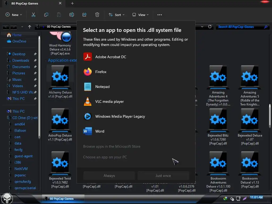
Task: Click the taskbar clock 11:01 AM
Action: (x=256, y=197)
